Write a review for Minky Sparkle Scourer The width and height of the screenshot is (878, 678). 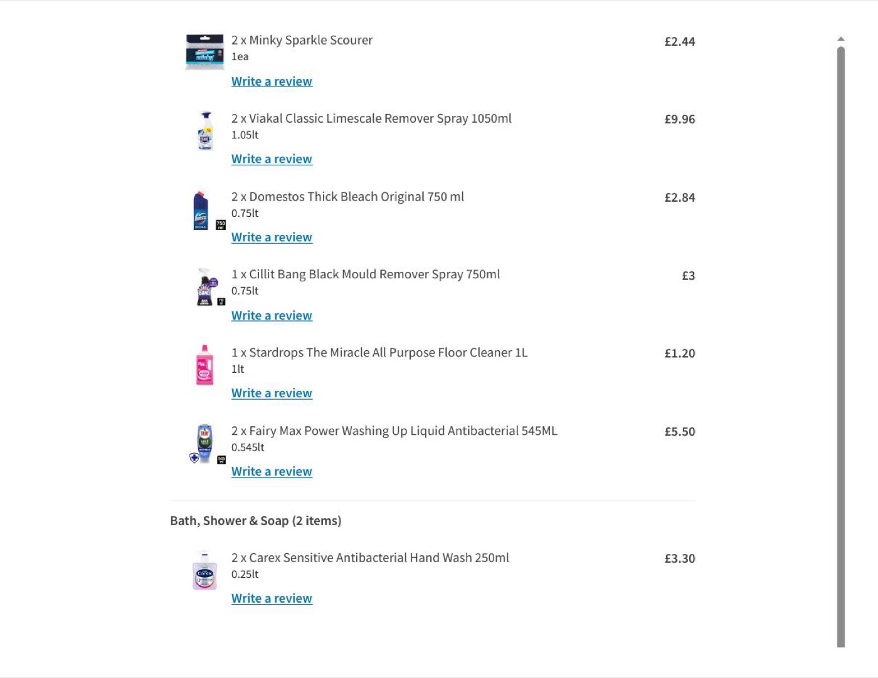pyautogui.click(x=272, y=81)
